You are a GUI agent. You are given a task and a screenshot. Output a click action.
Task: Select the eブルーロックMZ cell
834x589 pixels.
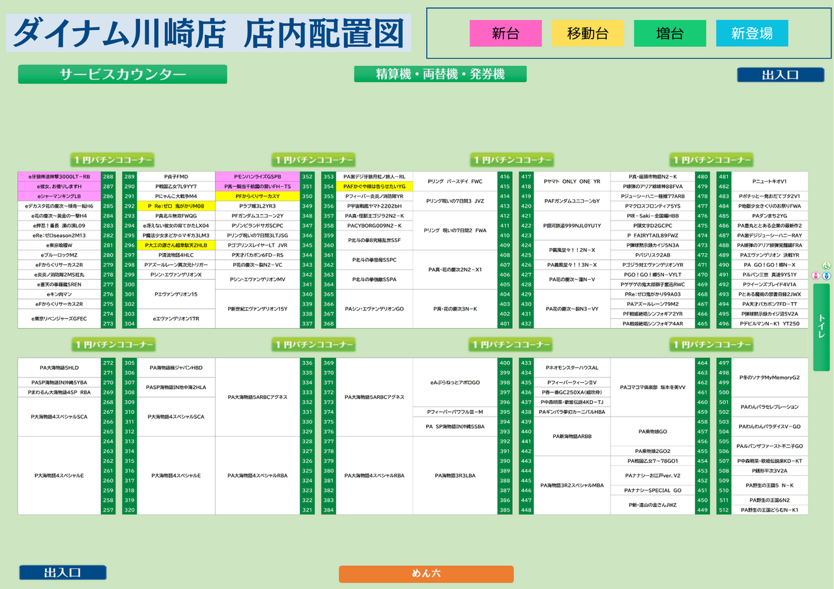(59, 255)
